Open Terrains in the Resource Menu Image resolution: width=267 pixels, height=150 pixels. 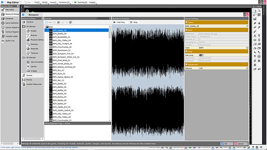click(x=32, y=22)
